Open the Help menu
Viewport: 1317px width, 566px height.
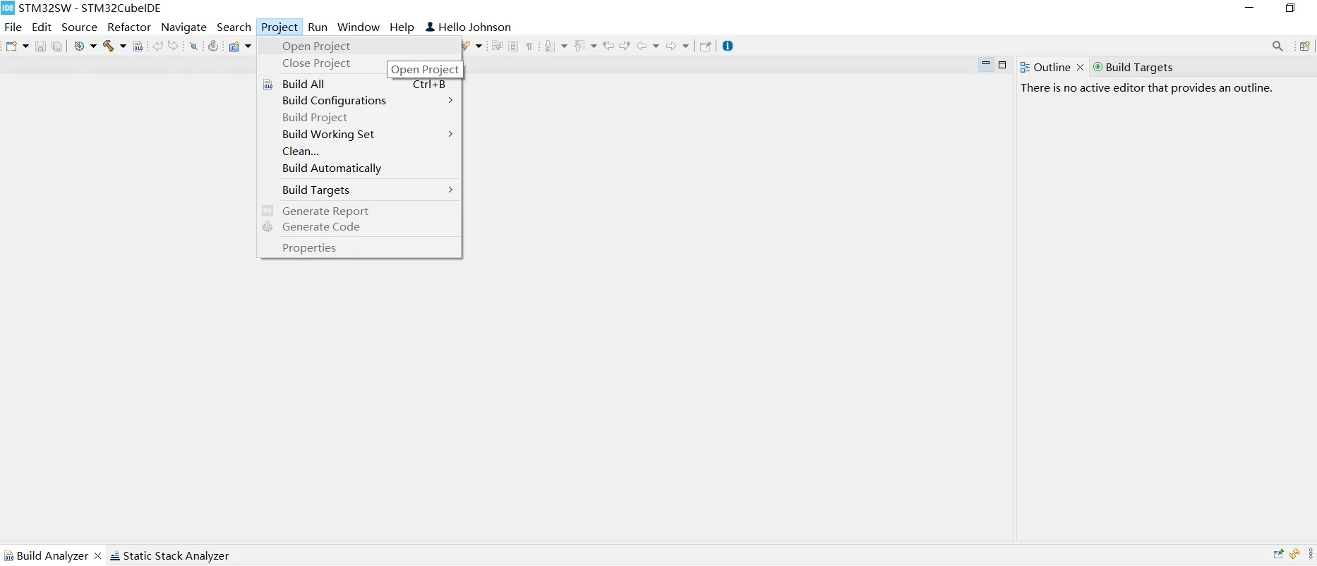click(x=402, y=27)
